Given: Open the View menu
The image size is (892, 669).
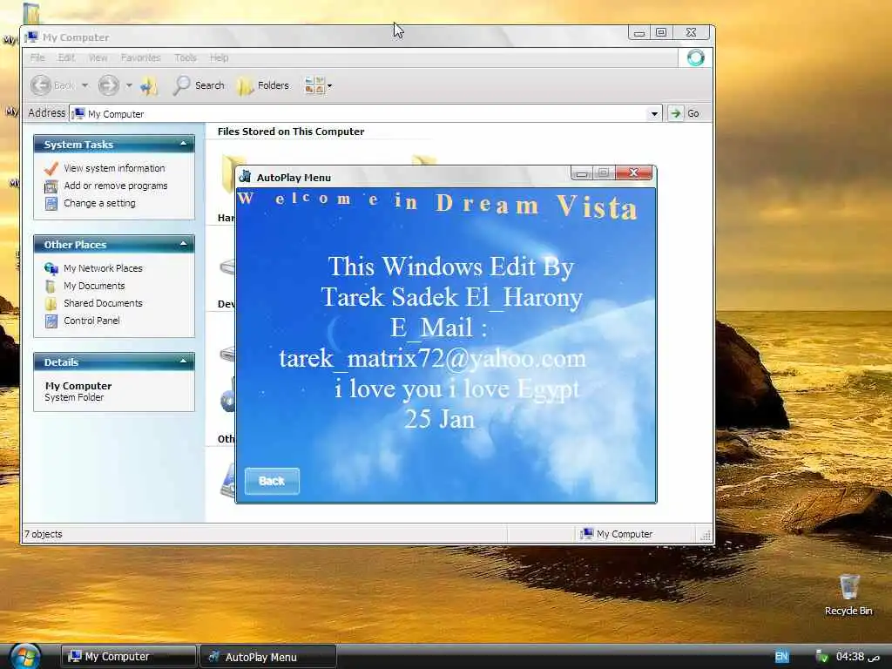Looking at the screenshot, I should point(98,57).
